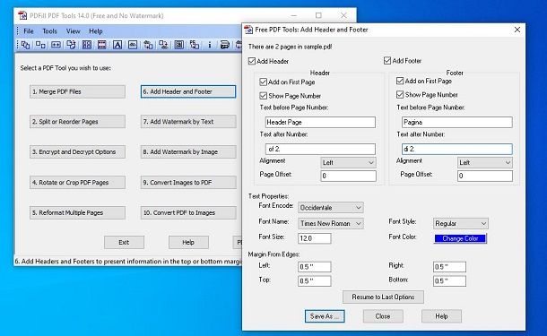Viewport: 547px width, 336px height.
Task: Select 3. Encrypt and Decrypt Options tool
Action: click(x=77, y=152)
